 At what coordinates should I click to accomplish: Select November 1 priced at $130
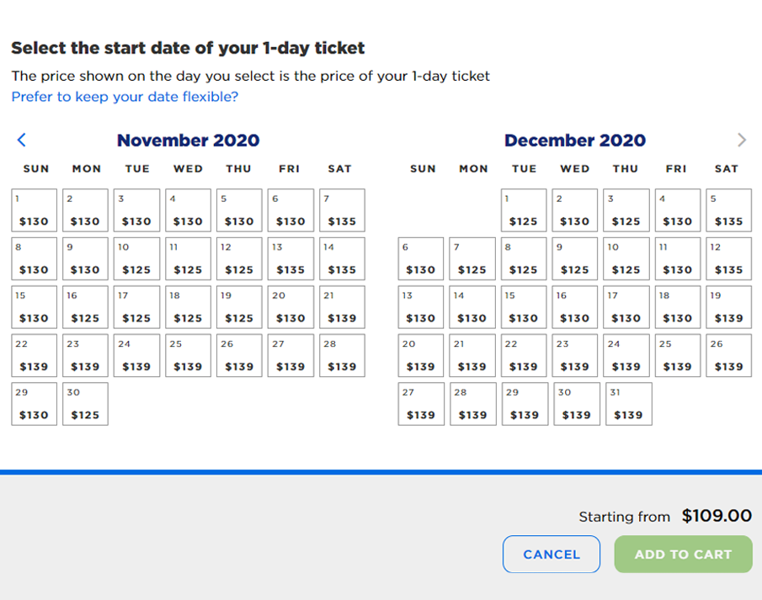pyautogui.click(x=35, y=211)
